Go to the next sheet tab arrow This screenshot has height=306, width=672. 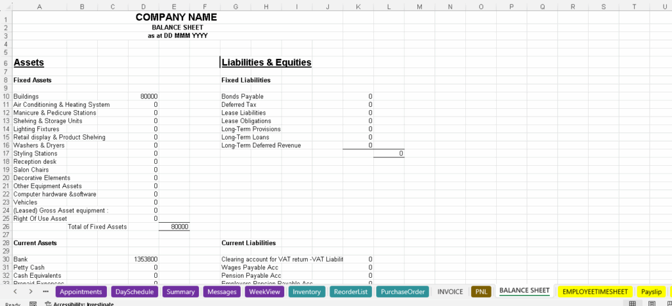(30, 292)
